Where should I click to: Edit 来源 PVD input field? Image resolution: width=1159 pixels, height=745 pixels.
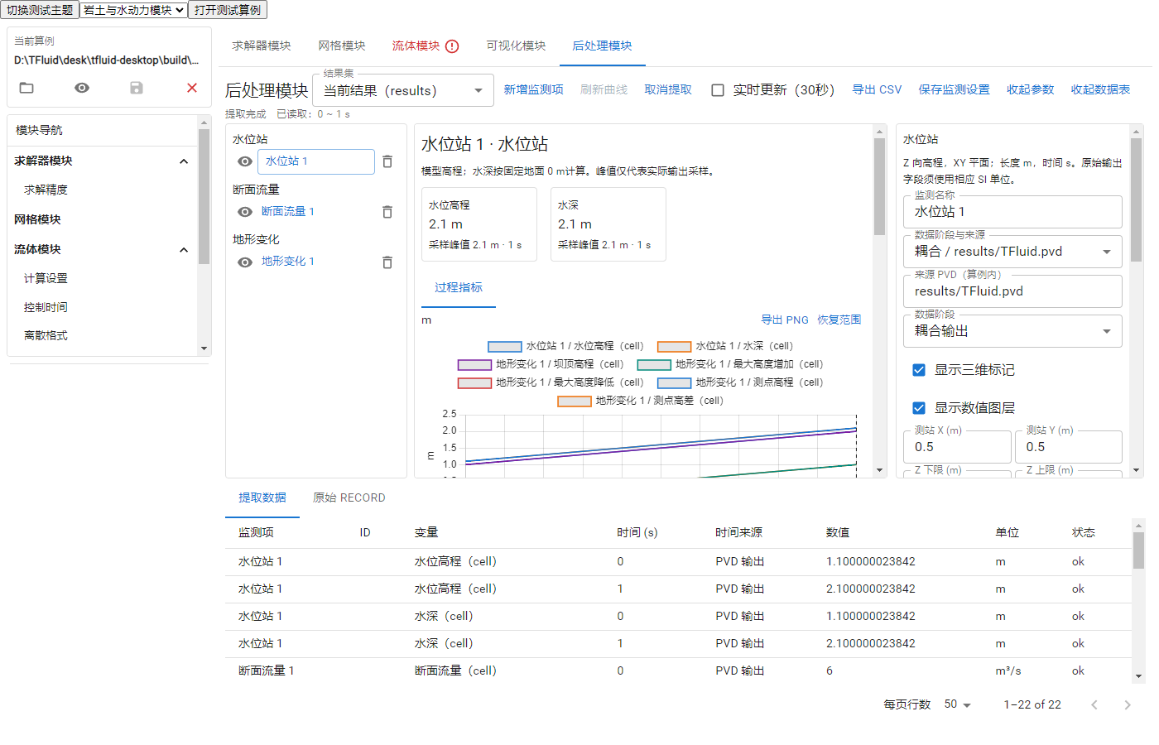point(1012,291)
